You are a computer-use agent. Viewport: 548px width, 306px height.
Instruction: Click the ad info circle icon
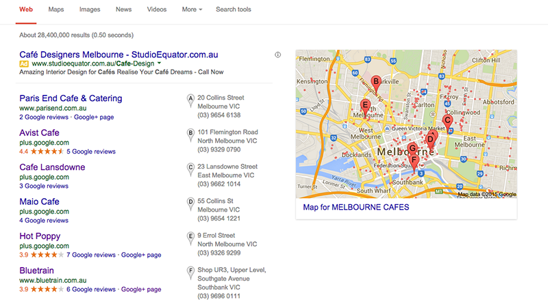coord(277,55)
